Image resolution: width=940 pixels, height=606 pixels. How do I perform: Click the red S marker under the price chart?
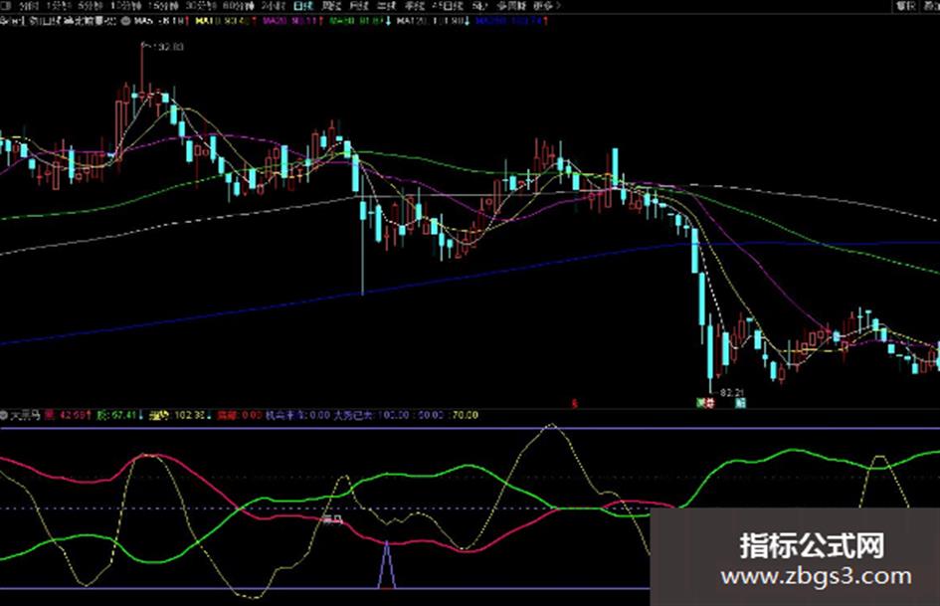coord(574,403)
